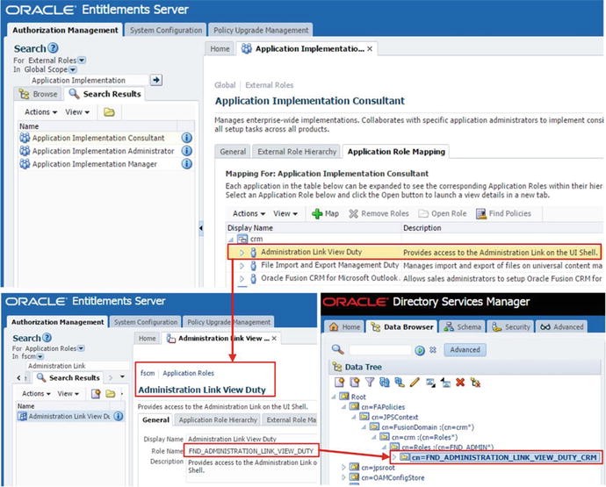Viewport: 606px width, 487px height.
Task: Collapse the left search pane splitter arrow
Action: coord(201,228)
